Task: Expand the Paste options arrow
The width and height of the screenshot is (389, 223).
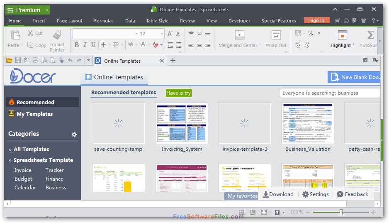Action: point(22,45)
